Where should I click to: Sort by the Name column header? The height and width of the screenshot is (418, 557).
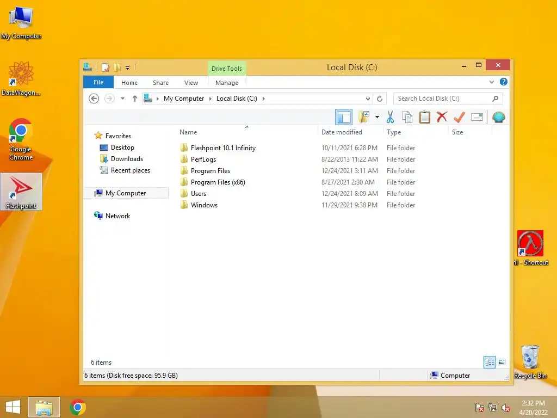pyautogui.click(x=188, y=132)
